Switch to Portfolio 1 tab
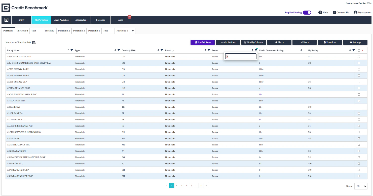The height and width of the screenshot is (196, 373). coord(22,31)
